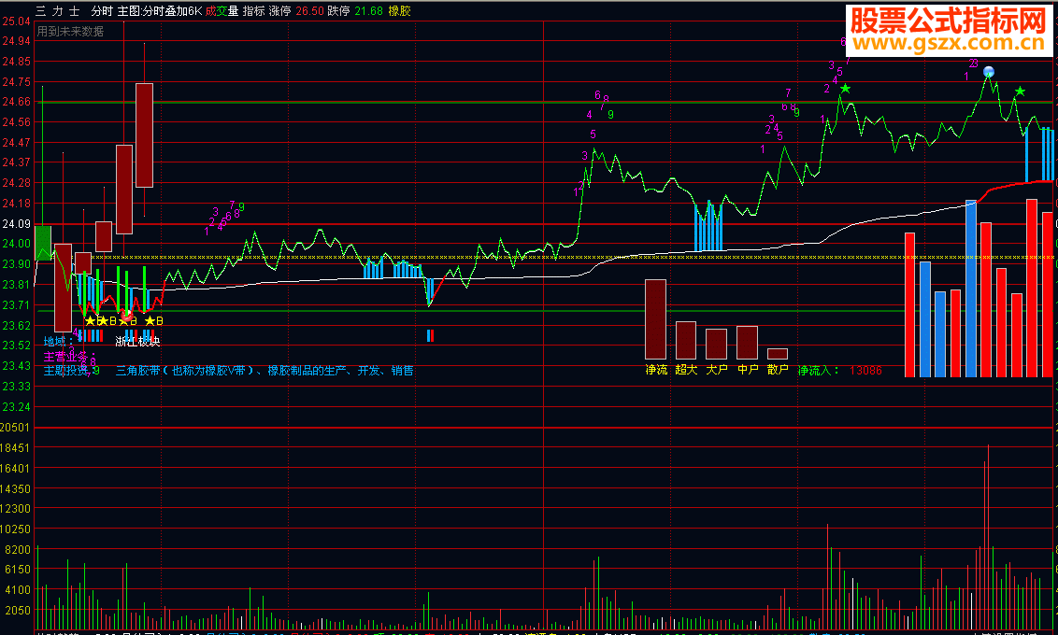Click the 10250 volume axis label

15,529
